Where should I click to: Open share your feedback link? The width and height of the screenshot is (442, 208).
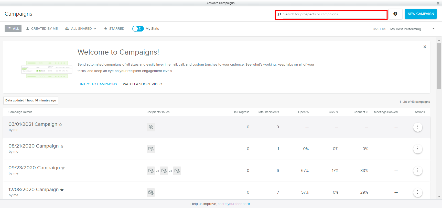click(x=234, y=204)
